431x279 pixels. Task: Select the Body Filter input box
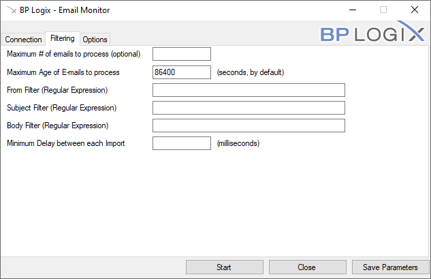249,126
